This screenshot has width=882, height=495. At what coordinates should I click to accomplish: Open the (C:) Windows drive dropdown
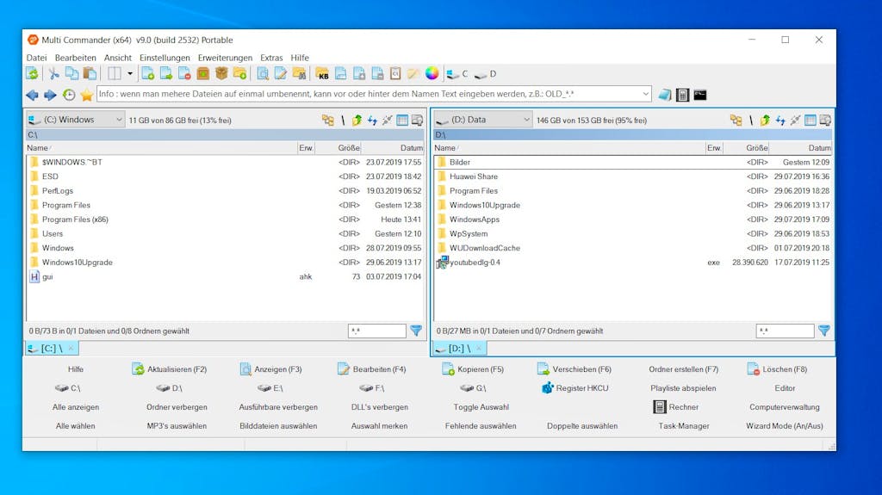click(x=76, y=120)
